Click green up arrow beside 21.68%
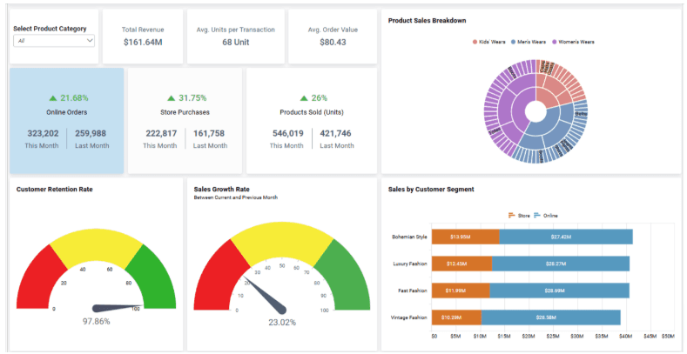The width and height of the screenshot is (687, 354). [x=53, y=98]
